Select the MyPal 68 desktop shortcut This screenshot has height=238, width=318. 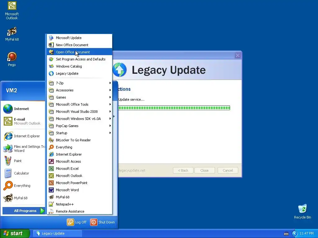[12, 34]
